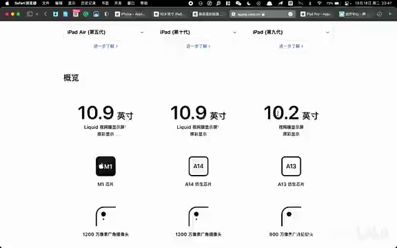Switch to the 10.9 英寸 iPad tab
397x248 pixels.
170,14
